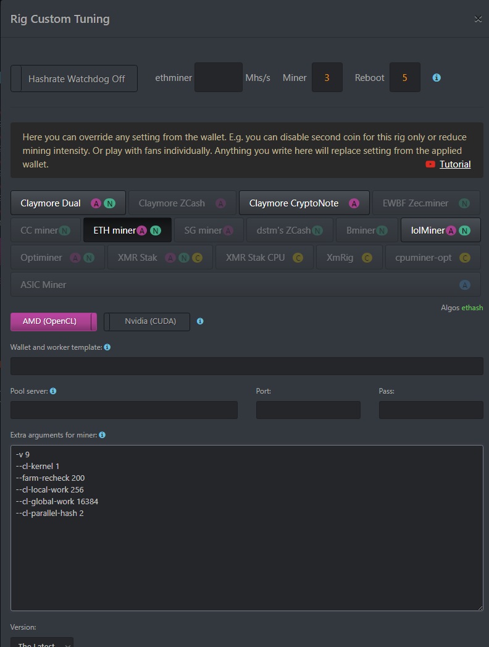Image resolution: width=489 pixels, height=647 pixels.
Task: Click the CPU badge on XMR Stak CPU
Action: point(298,258)
